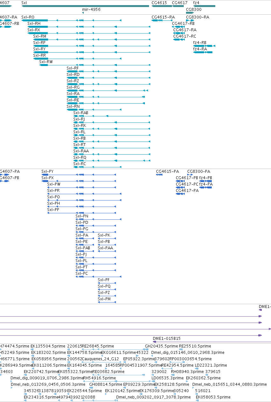Click the Sxl-RN transcript label
The image size is (271, 402).
(73, 106)
